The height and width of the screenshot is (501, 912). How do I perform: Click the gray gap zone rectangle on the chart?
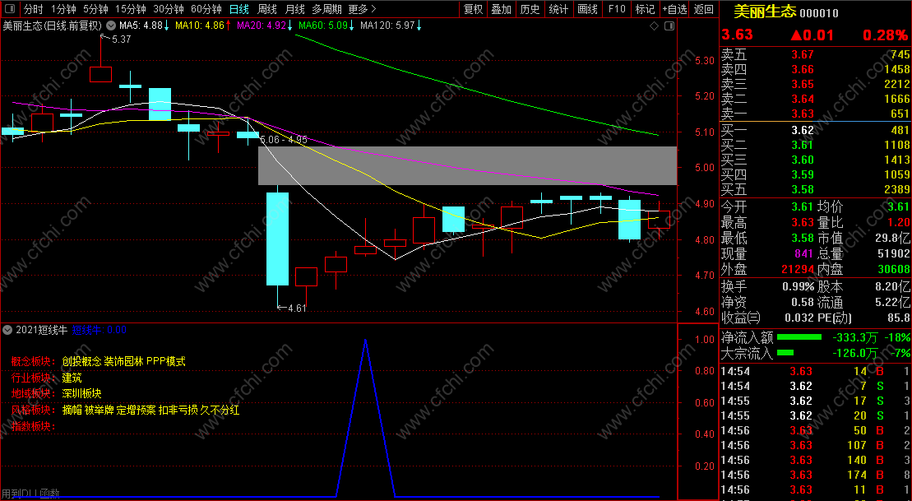pyautogui.click(x=468, y=166)
